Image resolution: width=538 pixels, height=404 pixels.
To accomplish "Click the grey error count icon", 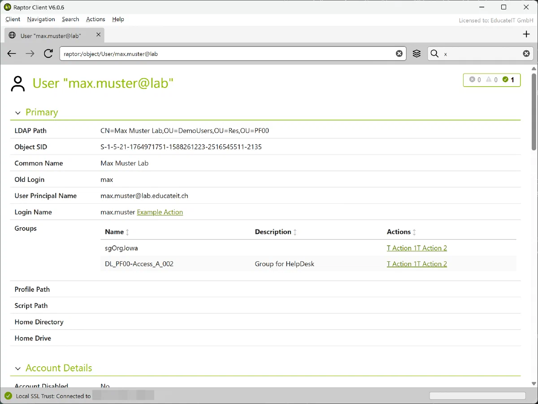I will tap(472, 80).
